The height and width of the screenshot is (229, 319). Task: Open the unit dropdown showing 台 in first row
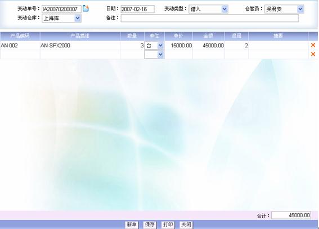pos(154,45)
